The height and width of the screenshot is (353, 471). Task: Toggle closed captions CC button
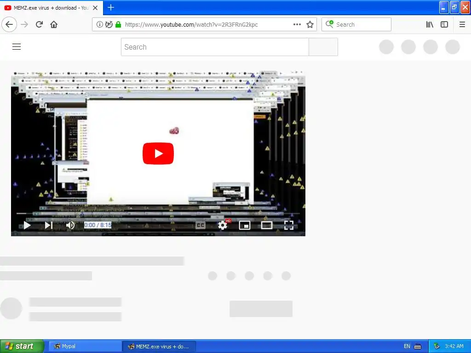click(201, 225)
